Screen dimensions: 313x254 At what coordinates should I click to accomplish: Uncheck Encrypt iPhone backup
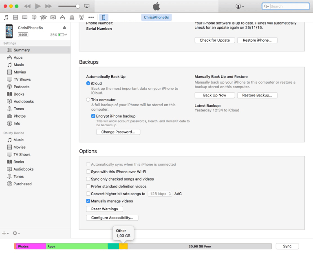93,116
